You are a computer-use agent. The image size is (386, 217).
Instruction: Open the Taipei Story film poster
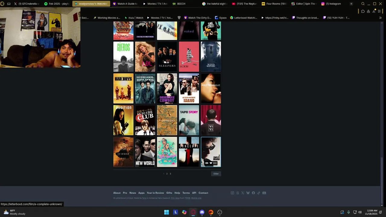(x=189, y=120)
